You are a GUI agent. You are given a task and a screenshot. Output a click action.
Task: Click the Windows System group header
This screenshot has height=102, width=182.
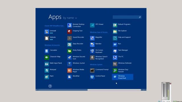coord(96,65)
